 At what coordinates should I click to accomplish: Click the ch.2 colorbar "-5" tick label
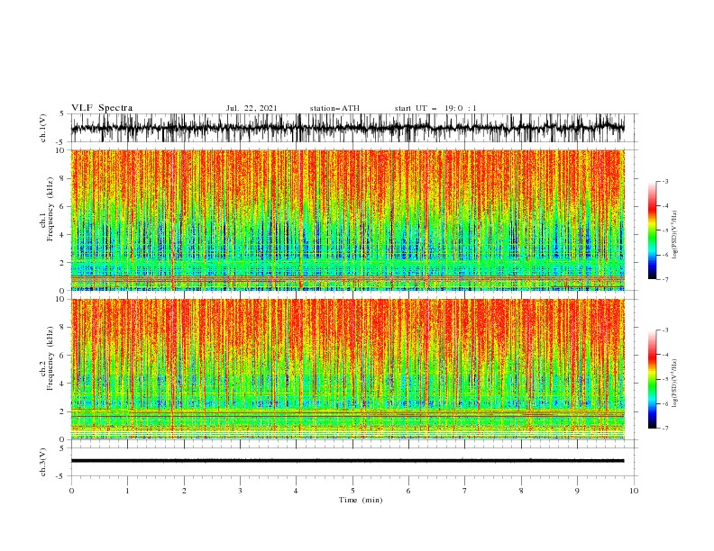(665, 379)
